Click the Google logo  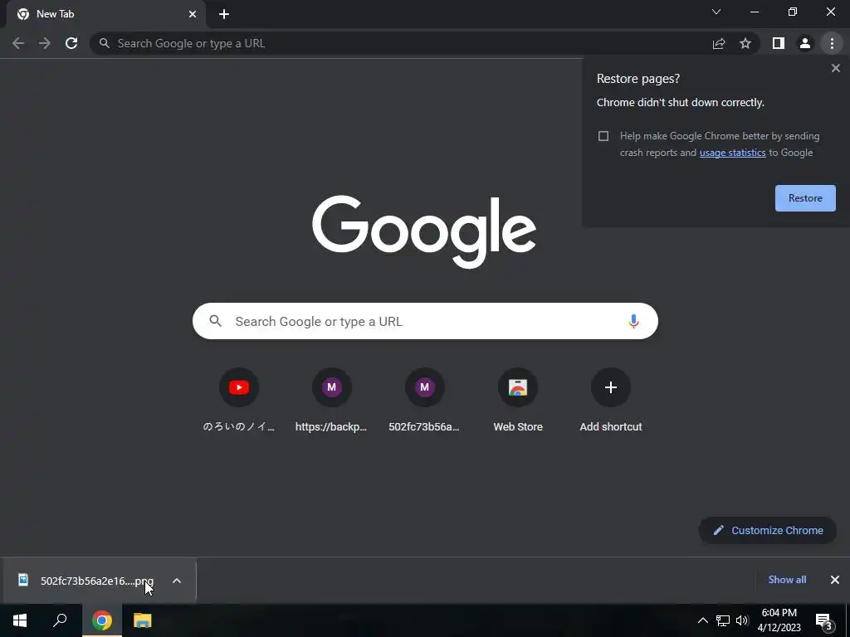click(424, 231)
